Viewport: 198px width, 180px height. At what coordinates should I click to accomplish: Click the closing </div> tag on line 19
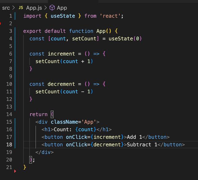tap(45, 152)
